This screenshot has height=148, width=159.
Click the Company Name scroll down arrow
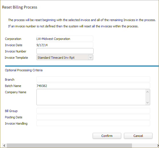coord(148,103)
